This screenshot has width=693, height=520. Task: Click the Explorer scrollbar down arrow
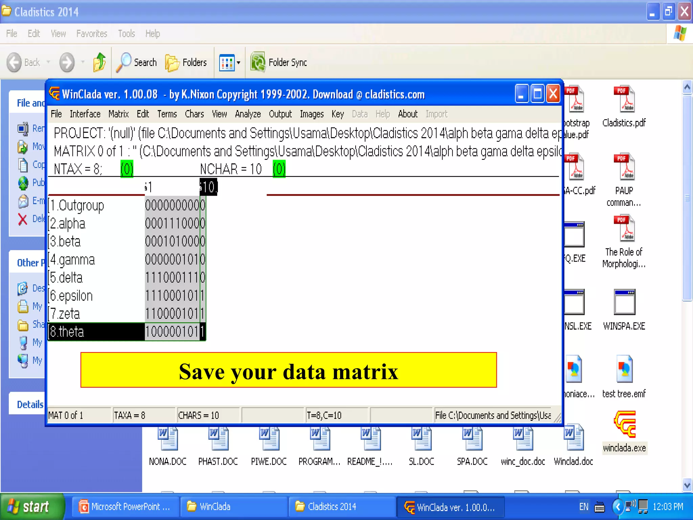687,485
